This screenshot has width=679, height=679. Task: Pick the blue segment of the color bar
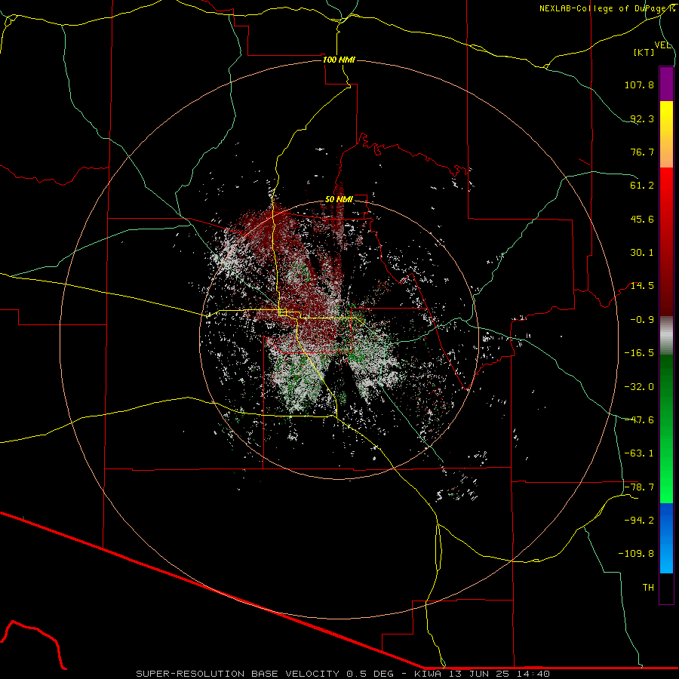pyautogui.click(x=666, y=538)
